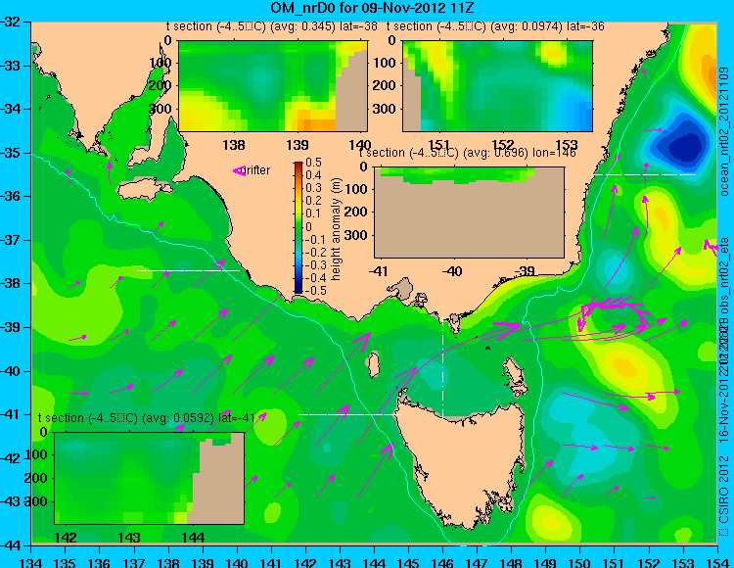Open the lat=-36 temperature section inset plot
This screenshot has width=734, height=568.
[x=497, y=86]
